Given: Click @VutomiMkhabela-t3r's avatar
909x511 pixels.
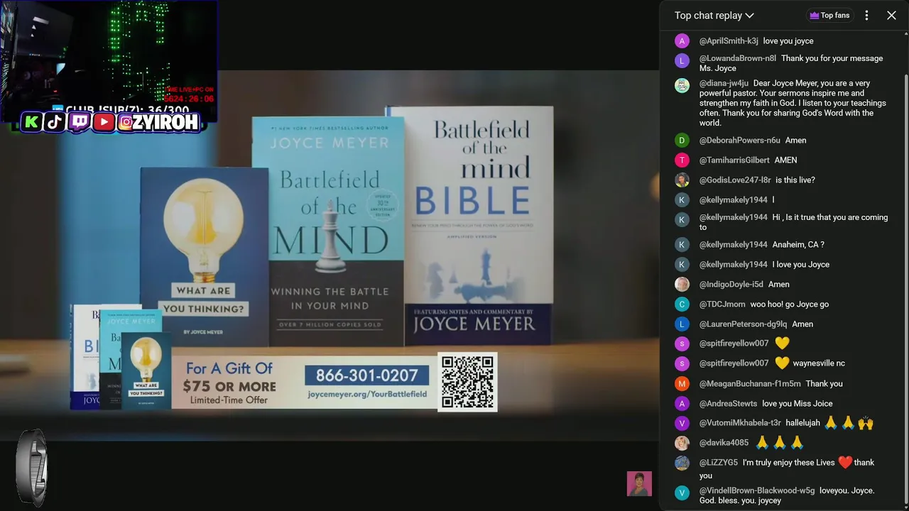Looking at the screenshot, I should pos(682,424).
